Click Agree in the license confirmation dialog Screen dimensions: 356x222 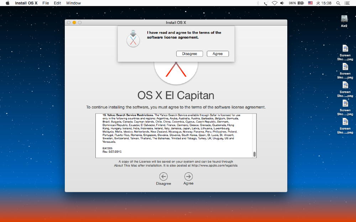pyautogui.click(x=218, y=54)
